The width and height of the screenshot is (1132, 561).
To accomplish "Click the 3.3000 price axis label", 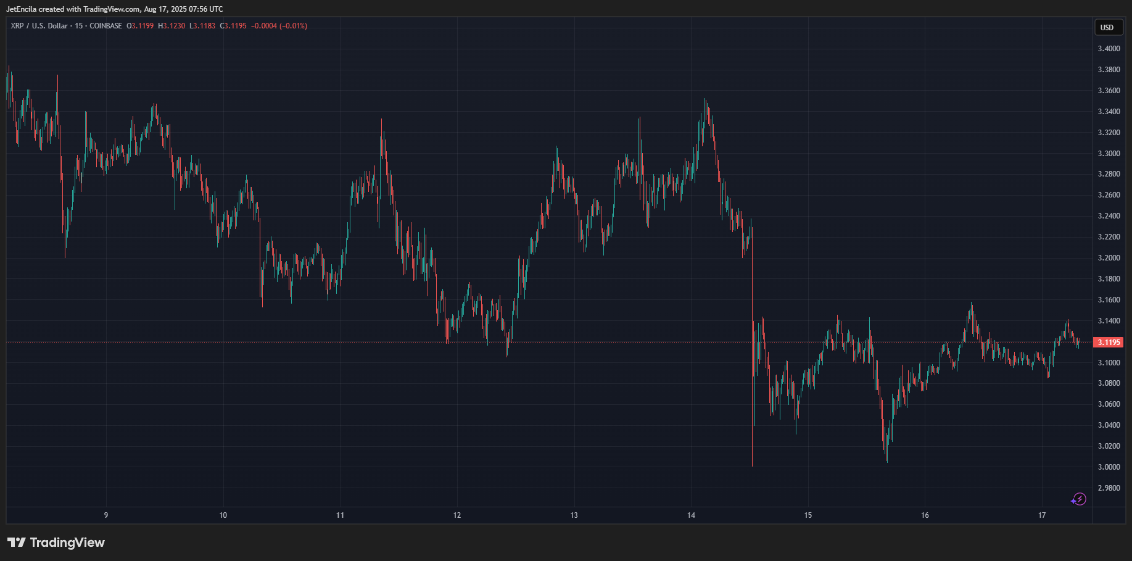I will [x=1109, y=154].
